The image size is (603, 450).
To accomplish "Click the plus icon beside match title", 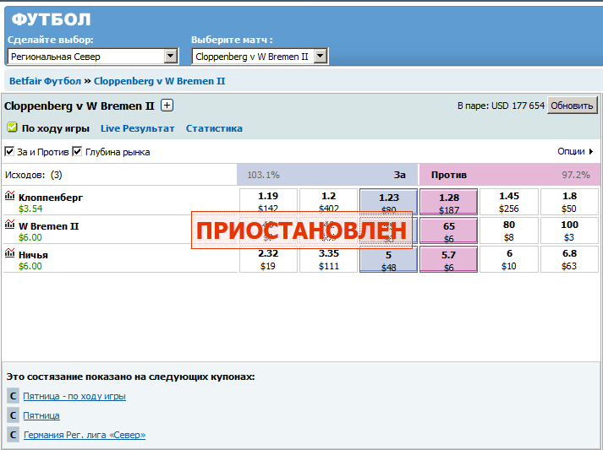I will point(167,106).
